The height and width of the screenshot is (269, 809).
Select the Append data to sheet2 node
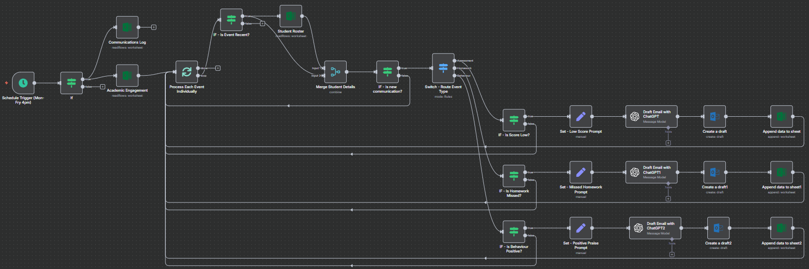point(781,228)
